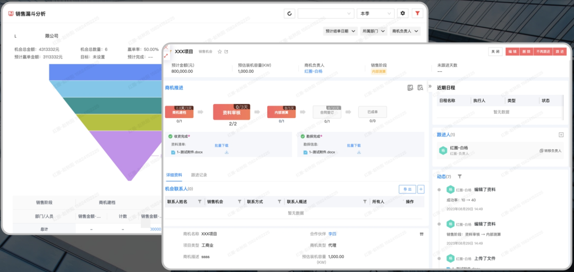Click the 导出 export button
Screen dimensions: 574x272
(x=407, y=189)
